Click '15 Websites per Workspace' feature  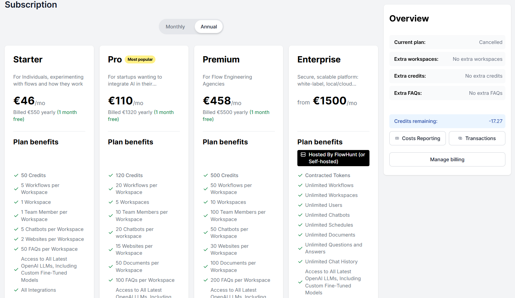[134, 250]
